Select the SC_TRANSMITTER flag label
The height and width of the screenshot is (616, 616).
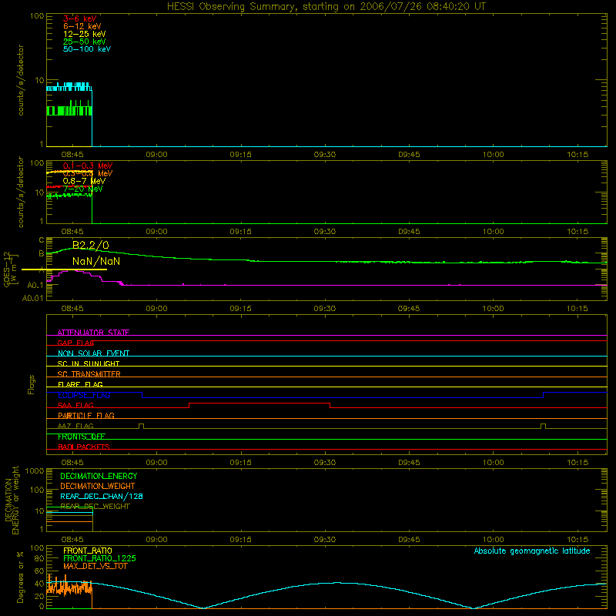pos(89,373)
